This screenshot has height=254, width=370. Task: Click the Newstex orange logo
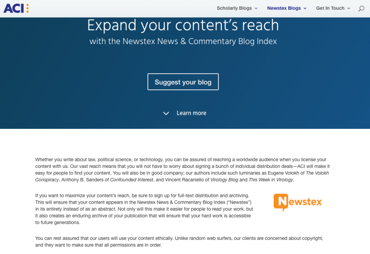point(298,202)
